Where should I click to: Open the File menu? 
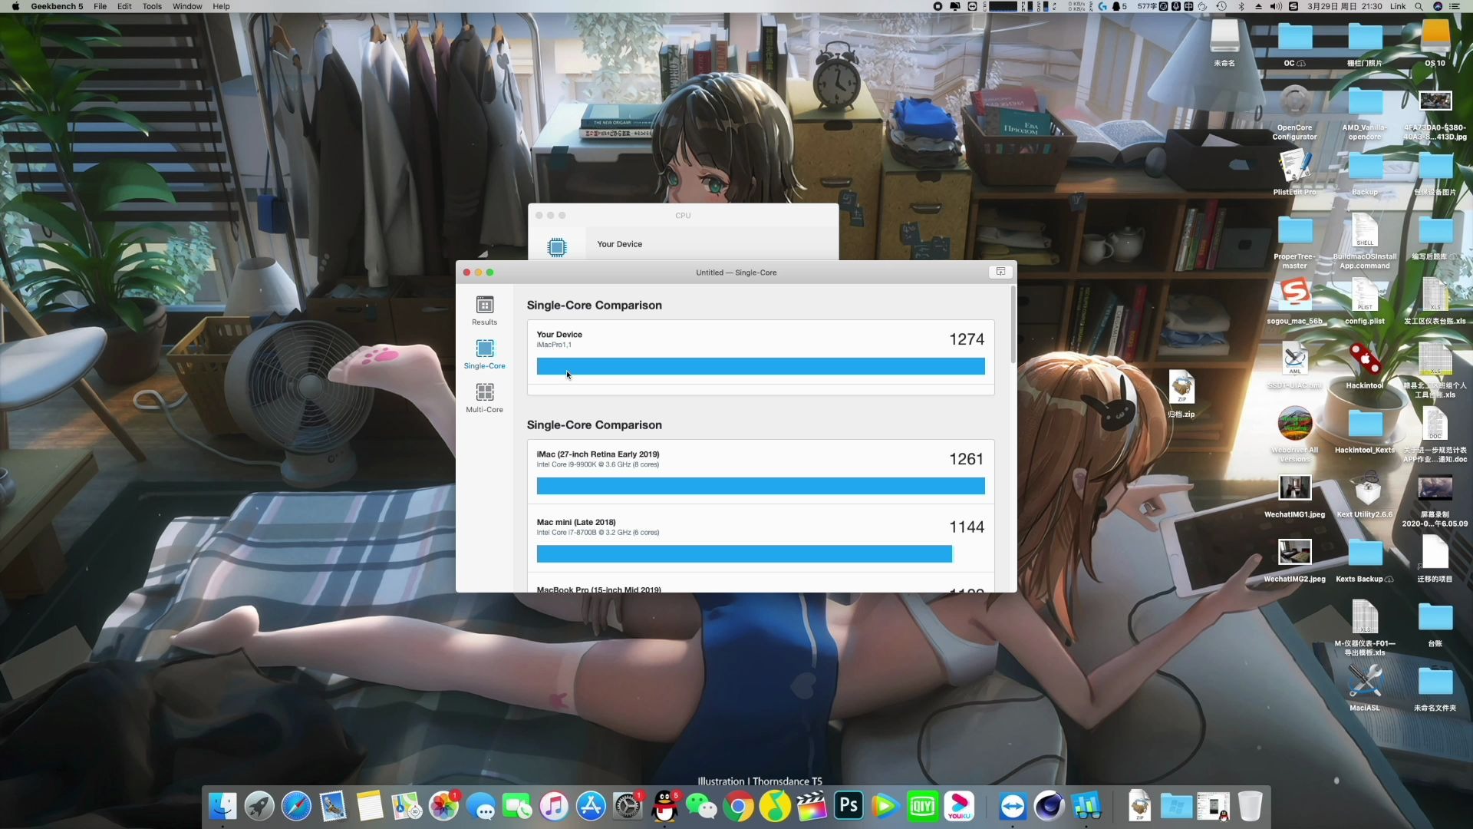pyautogui.click(x=100, y=6)
